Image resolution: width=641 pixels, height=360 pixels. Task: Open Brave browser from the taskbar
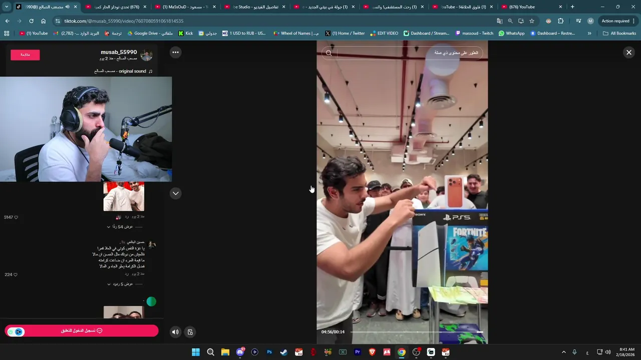372,352
